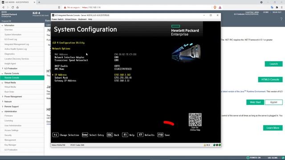Expand the Network tree section
The height and width of the screenshot is (160, 285).
tap(2, 102)
